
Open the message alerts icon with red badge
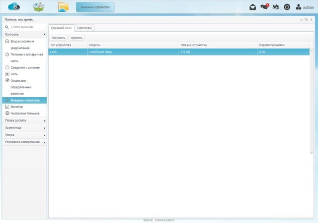(264, 6)
